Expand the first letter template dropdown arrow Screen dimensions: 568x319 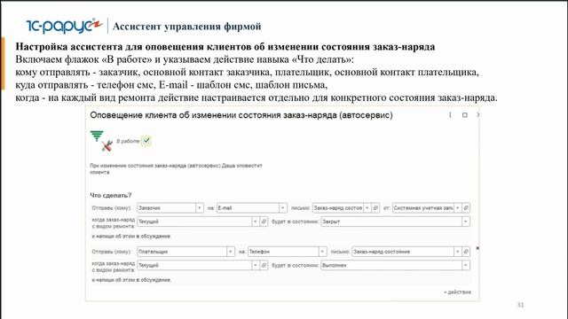tap(367, 208)
